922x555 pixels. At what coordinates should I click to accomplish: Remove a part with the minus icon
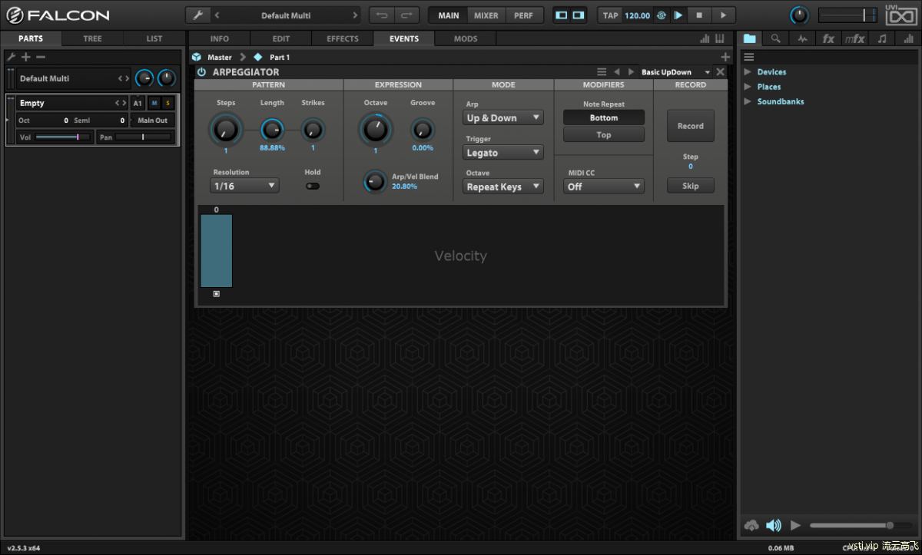click(x=41, y=57)
